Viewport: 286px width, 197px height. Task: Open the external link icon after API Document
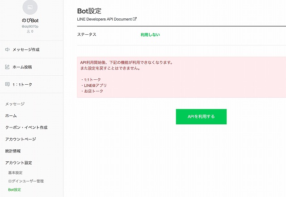tap(135, 19)
